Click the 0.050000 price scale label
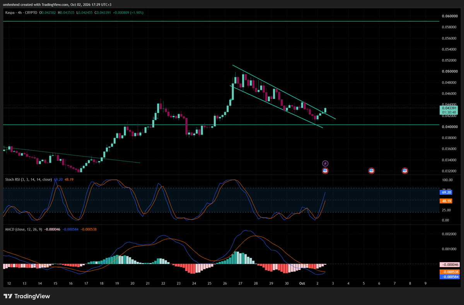This screenshot has width=464, height=305. pyautogui.click(x=449, y=72)
